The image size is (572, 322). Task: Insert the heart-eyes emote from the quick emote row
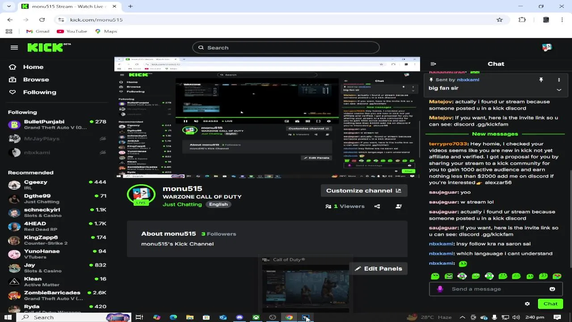(x=557, y=276)
